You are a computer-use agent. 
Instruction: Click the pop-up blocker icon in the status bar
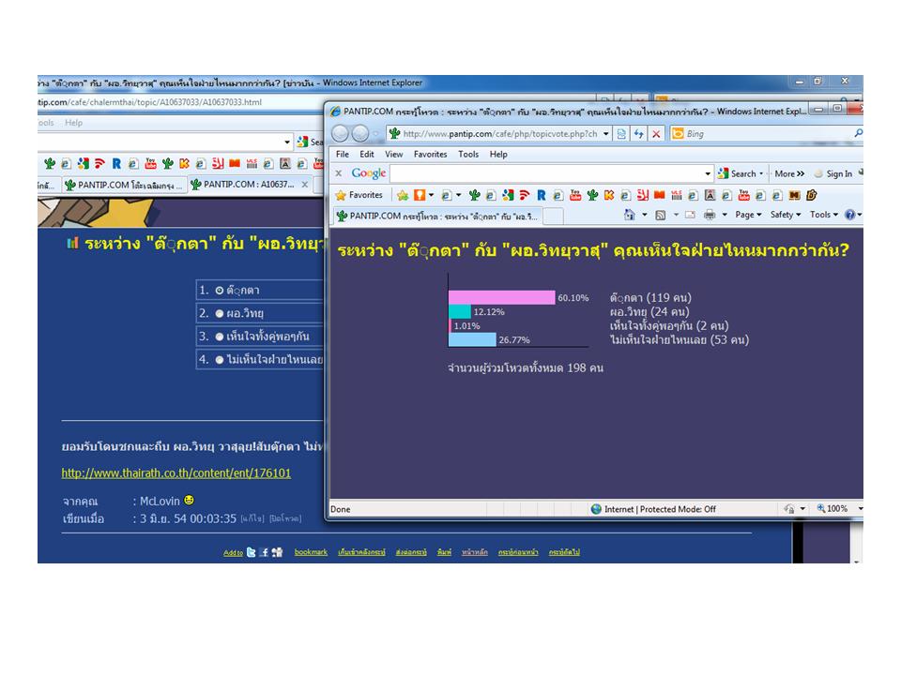[789, 508]
